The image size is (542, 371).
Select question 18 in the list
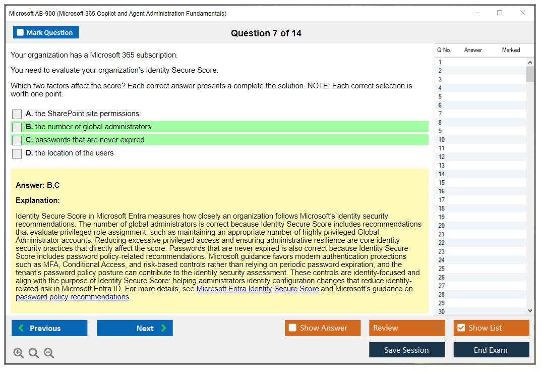coord(480,208)
